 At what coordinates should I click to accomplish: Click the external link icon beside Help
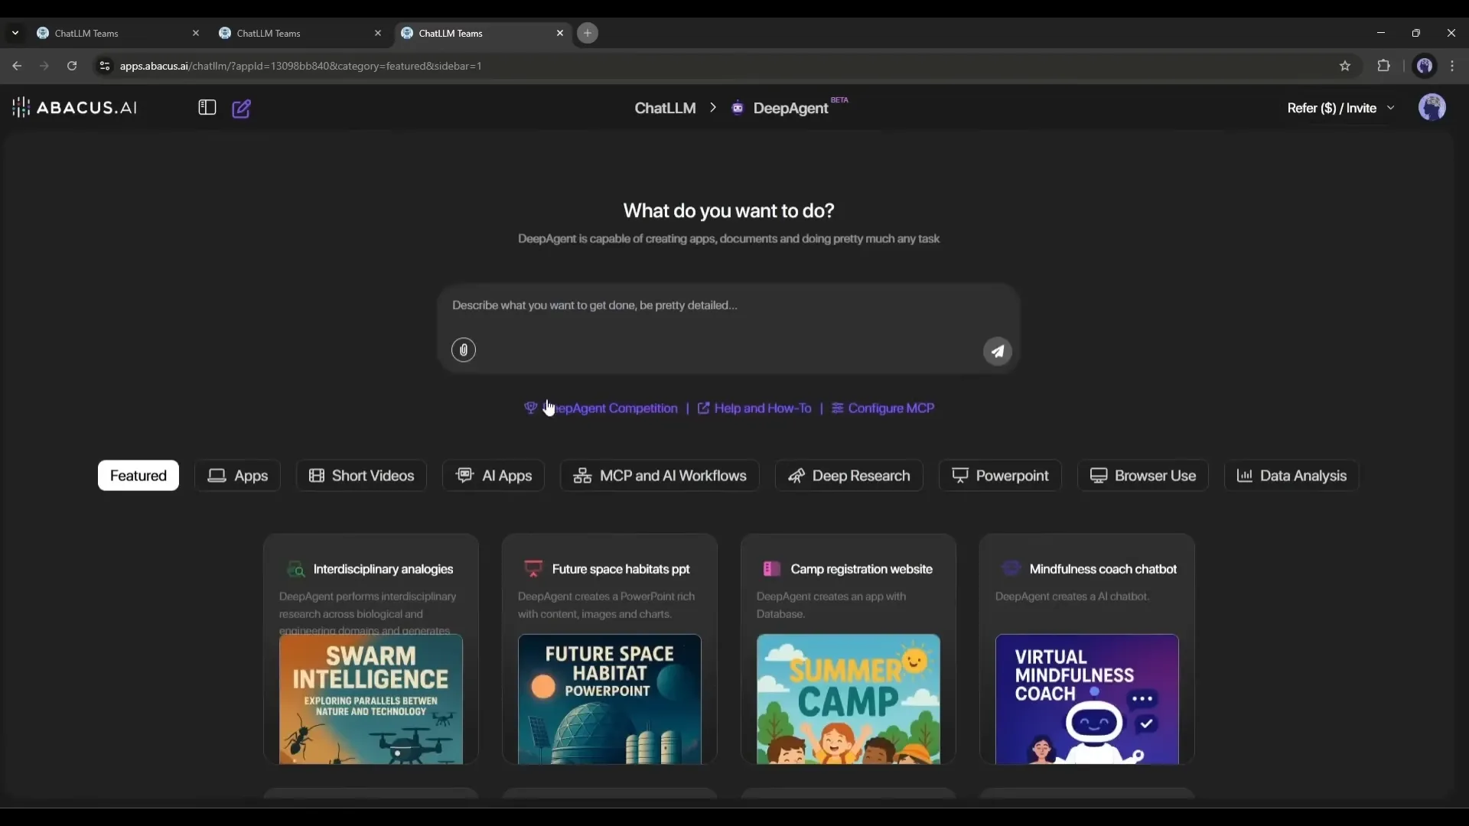tap(703, 408)
